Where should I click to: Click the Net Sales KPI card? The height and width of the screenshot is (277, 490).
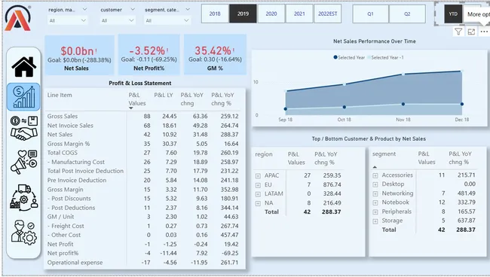(79, 55)
